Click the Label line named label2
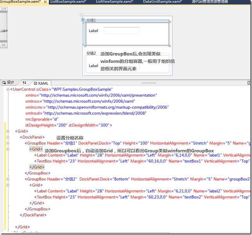The image size is (252, 235). pyautogui.click(x=142, y=191)
